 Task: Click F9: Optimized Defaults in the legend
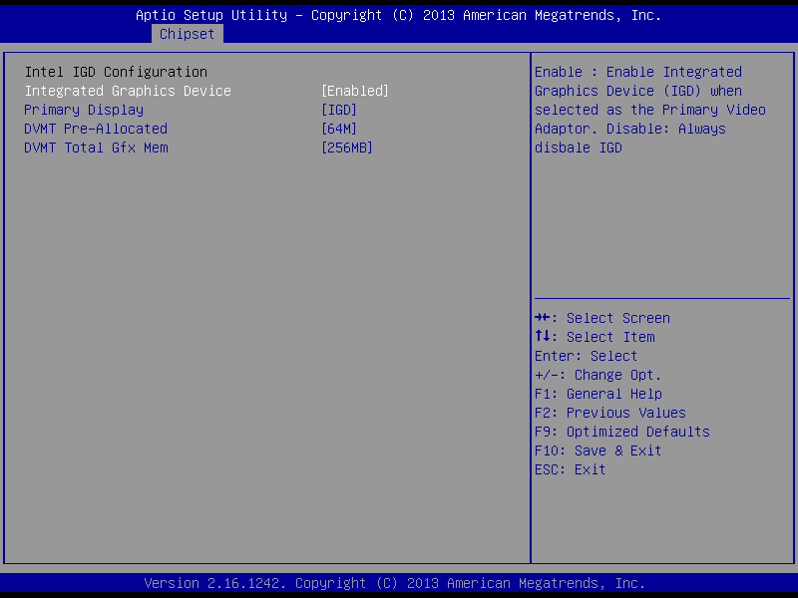[621, 432]
